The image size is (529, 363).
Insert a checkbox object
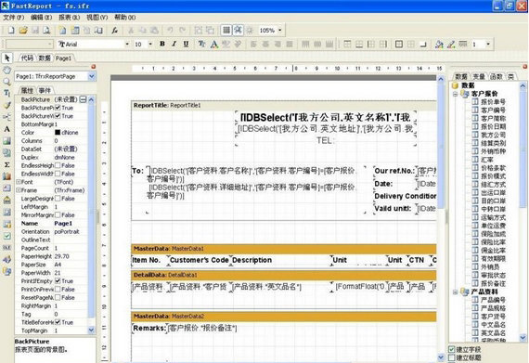click(7, 236)
